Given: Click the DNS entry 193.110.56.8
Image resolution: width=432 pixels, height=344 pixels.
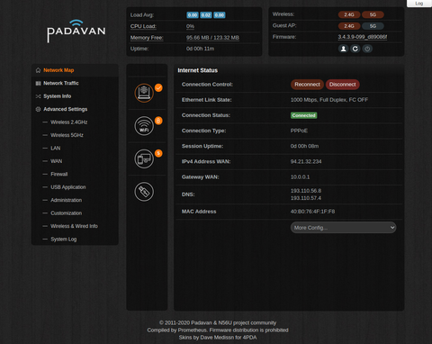Looking at the screenshot, I should [x=306, y=191].
